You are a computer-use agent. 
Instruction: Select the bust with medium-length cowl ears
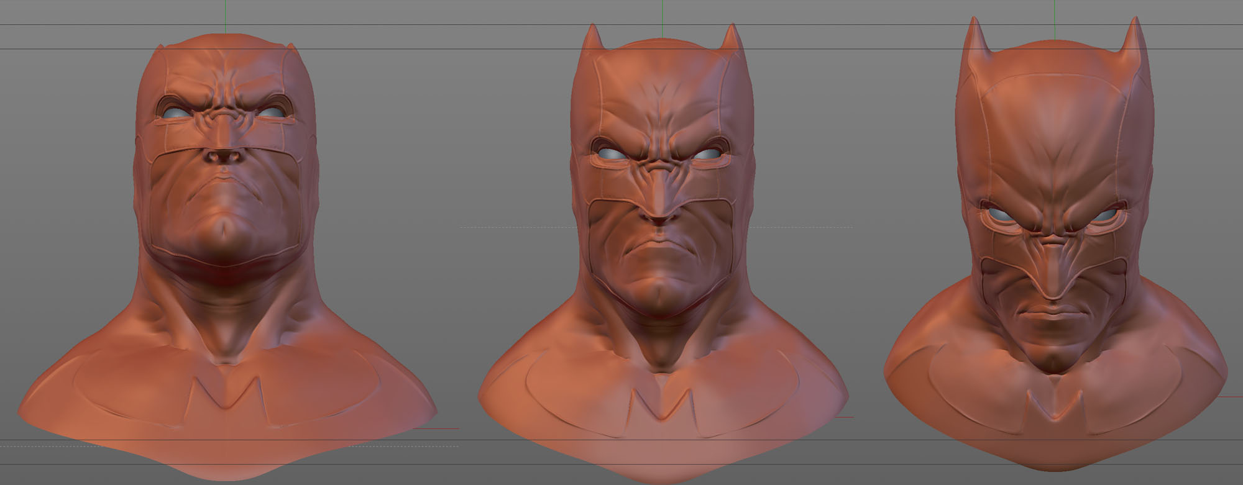point(663,253)
